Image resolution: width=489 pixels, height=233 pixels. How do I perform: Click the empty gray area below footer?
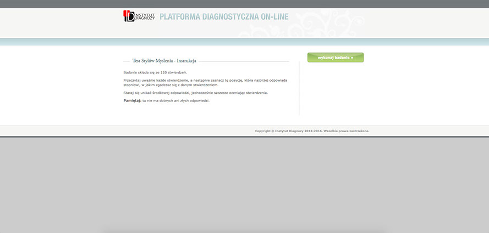tap(244, 181)
